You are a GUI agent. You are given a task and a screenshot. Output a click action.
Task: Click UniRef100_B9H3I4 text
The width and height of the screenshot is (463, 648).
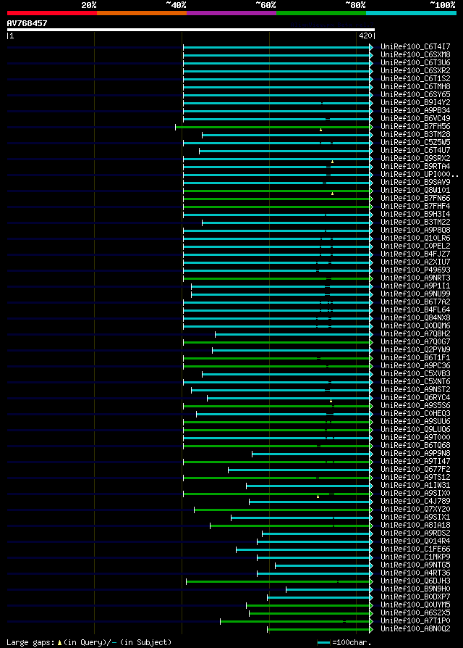(415, 214)
